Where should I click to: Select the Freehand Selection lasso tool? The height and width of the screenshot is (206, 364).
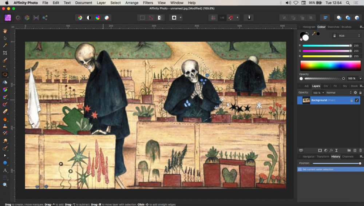pos(5,74)
